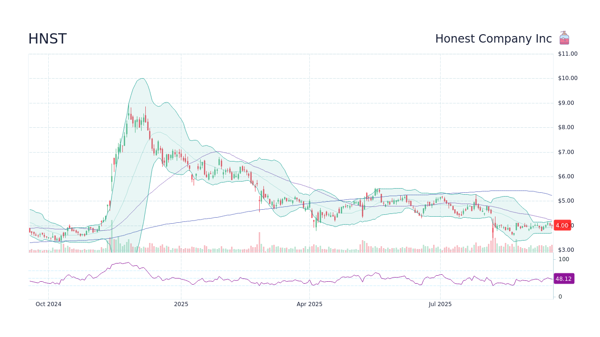The width and height of the screenshot is (600, 337).
Task: Open the Oct 2024 date axis label
Action: pyautogui.click(x=48, y=304)
